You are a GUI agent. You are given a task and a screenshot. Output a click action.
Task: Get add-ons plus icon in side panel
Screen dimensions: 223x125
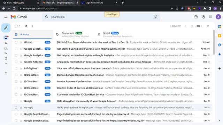click(220, 69)
